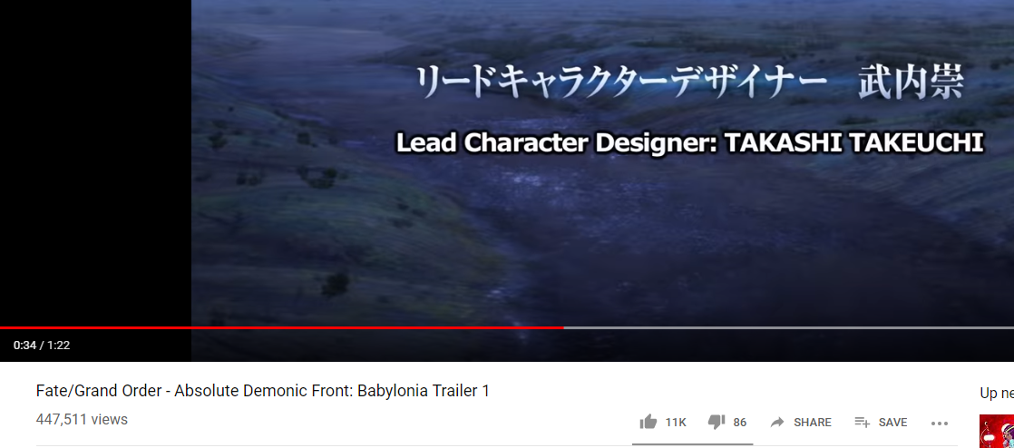Viewport: 1014px width, 448px height.
Task: Click the 86 dislike count
Action: click(x=740, y=422)
